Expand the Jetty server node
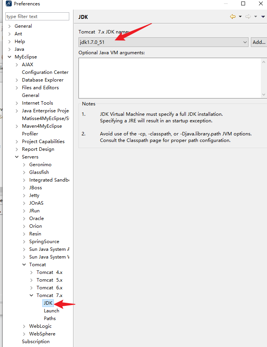This screenshot has height=347, width=267. 24,195
